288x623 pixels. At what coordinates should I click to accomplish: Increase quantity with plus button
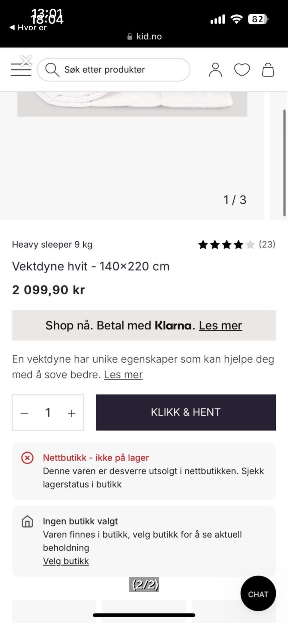[71, 413]
